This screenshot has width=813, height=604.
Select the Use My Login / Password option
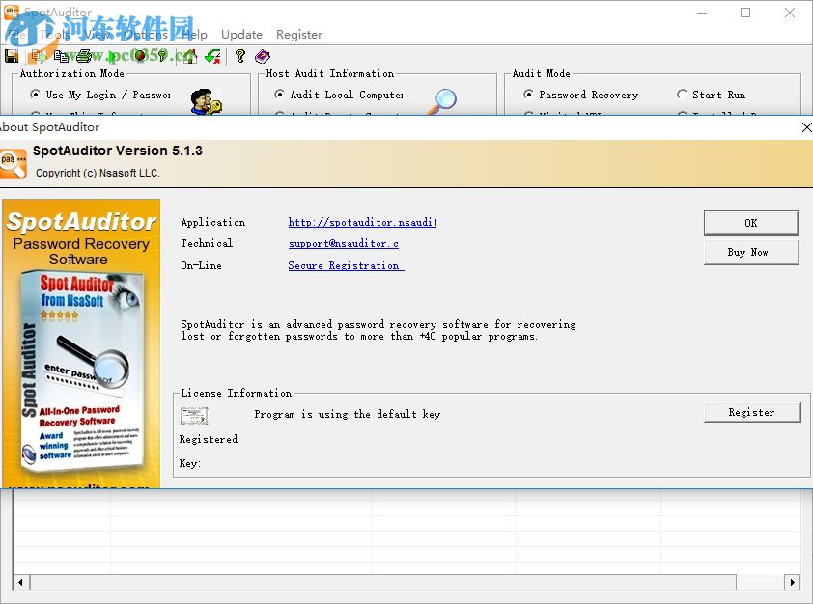point(35,95)
